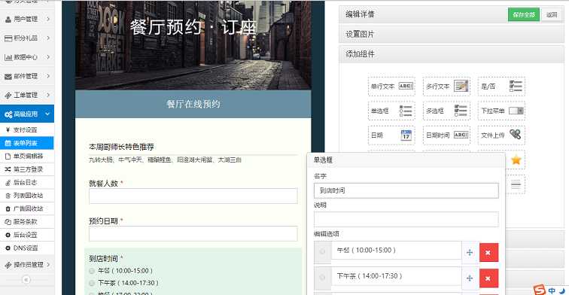This screenshot has width=569, height=295.
Task: Add the divider lines component
Action: tap(516, 184)
